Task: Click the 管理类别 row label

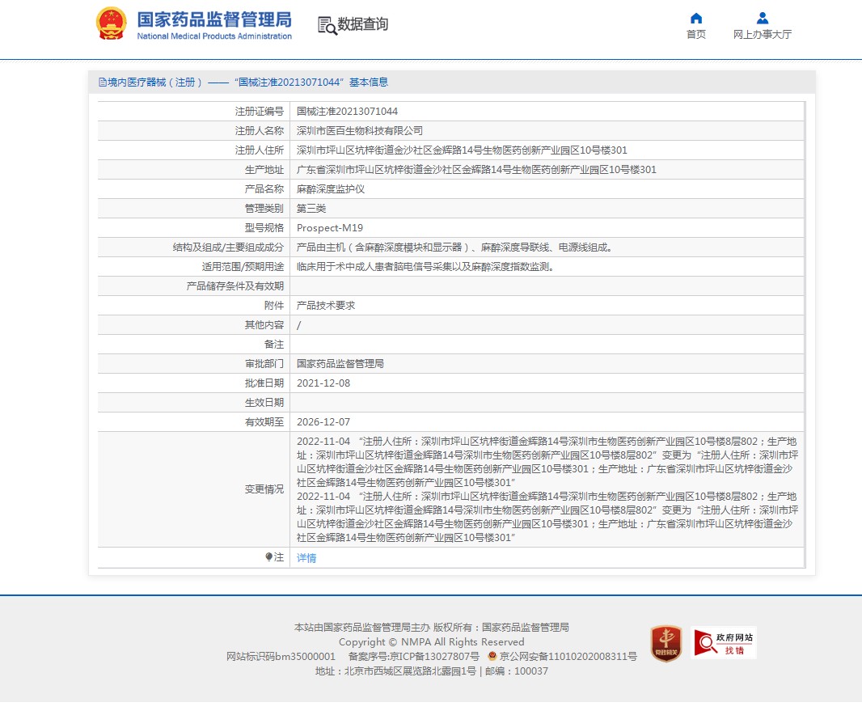Action: [264, 209]
